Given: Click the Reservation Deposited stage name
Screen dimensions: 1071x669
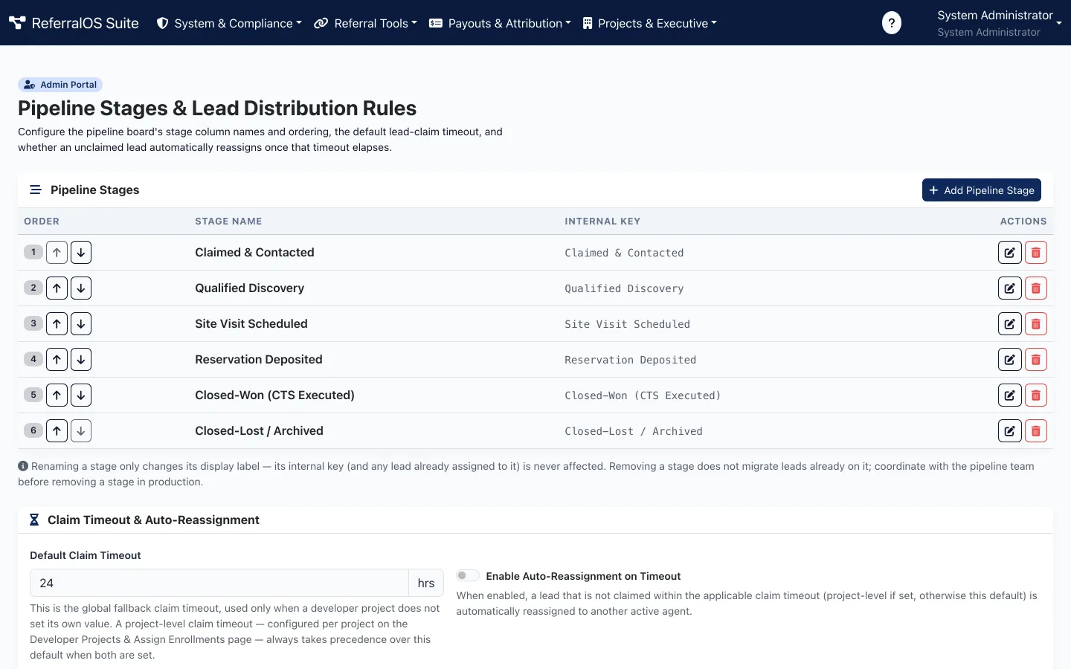Looking at the screenshot, I should pos(259,359).
